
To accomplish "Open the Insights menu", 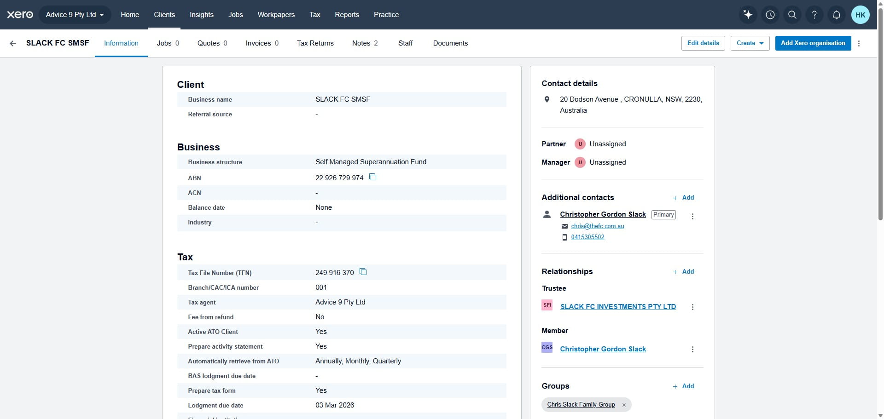I will 202,15.
